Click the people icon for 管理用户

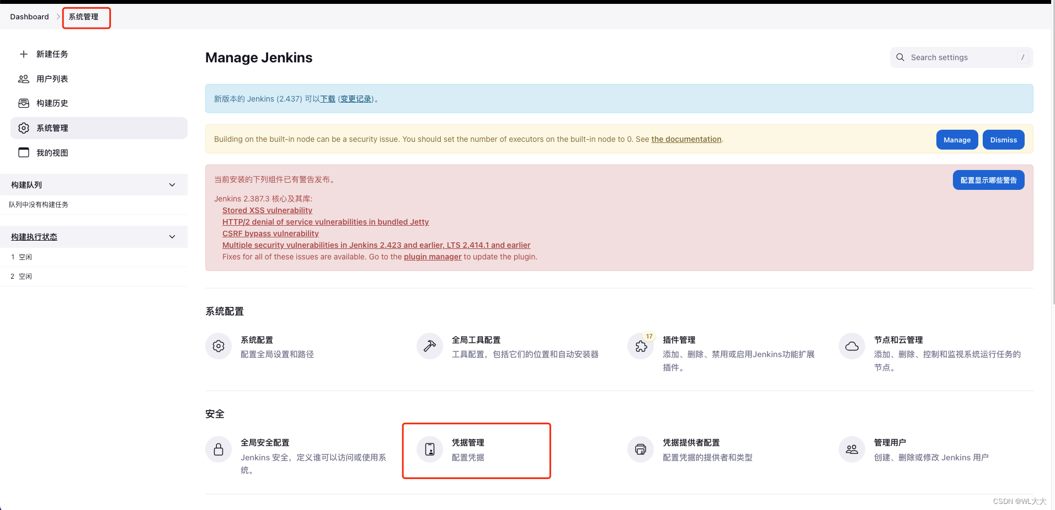coord(852,449)
